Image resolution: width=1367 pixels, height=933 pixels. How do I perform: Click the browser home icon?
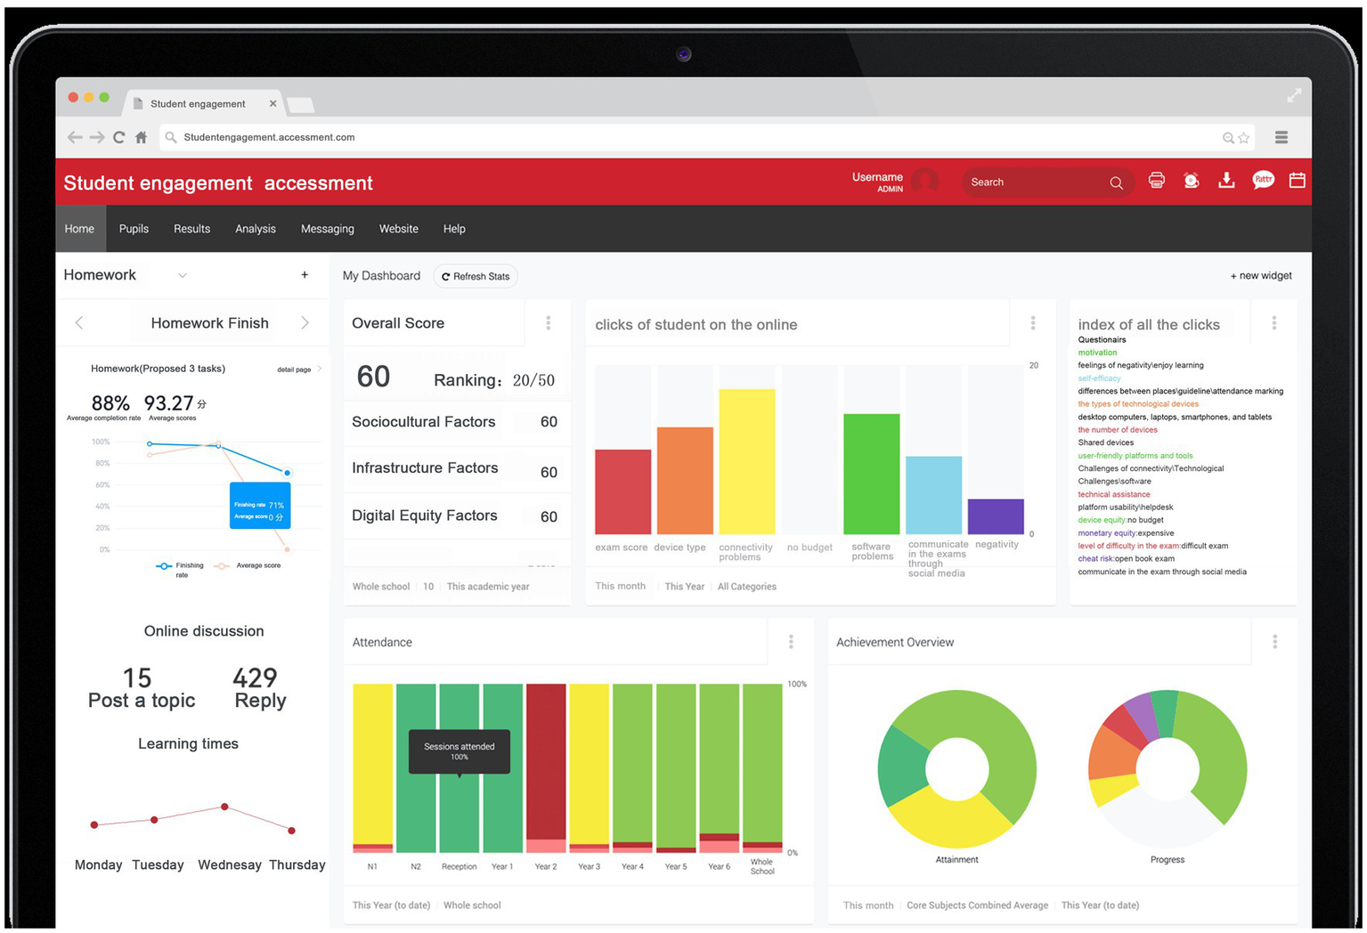point(141,138)
